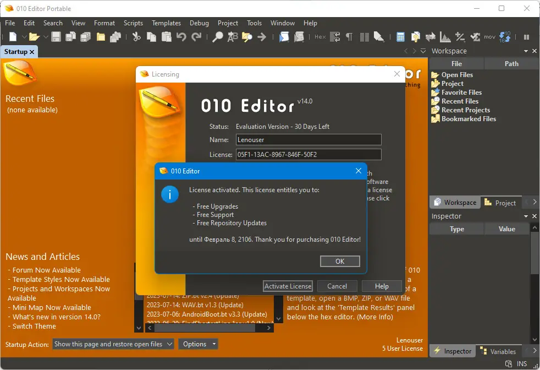The width and height of the screenshot is (540, 370).
Task: Click the Hex edit-as toolbar item
Action: click(320, 36)
